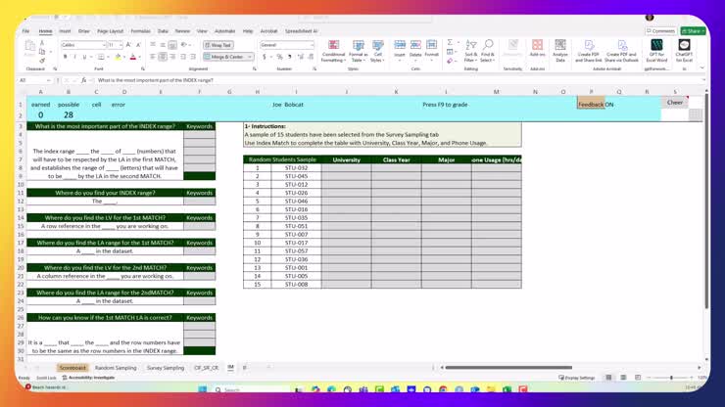Click the red Font Color icon

coord(133,57)
